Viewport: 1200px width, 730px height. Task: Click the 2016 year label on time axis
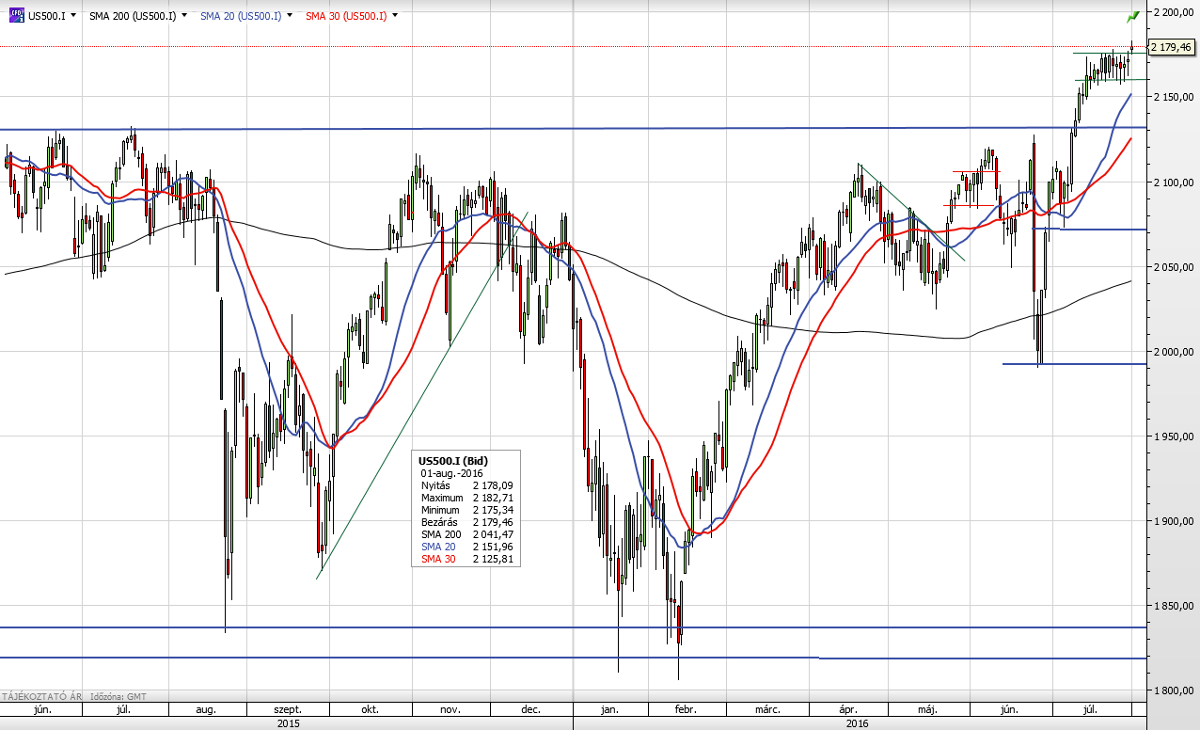[858, 723]
